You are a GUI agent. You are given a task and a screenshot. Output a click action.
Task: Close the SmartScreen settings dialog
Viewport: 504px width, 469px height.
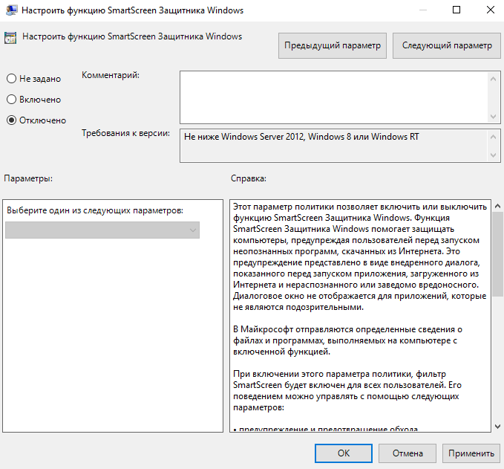(x=491, y=10)
